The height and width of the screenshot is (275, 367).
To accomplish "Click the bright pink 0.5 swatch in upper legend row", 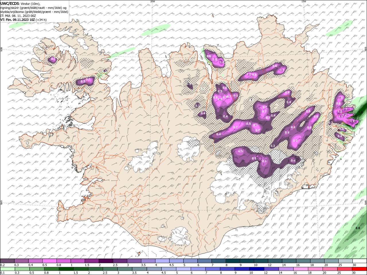I will [x=49, y=261].
